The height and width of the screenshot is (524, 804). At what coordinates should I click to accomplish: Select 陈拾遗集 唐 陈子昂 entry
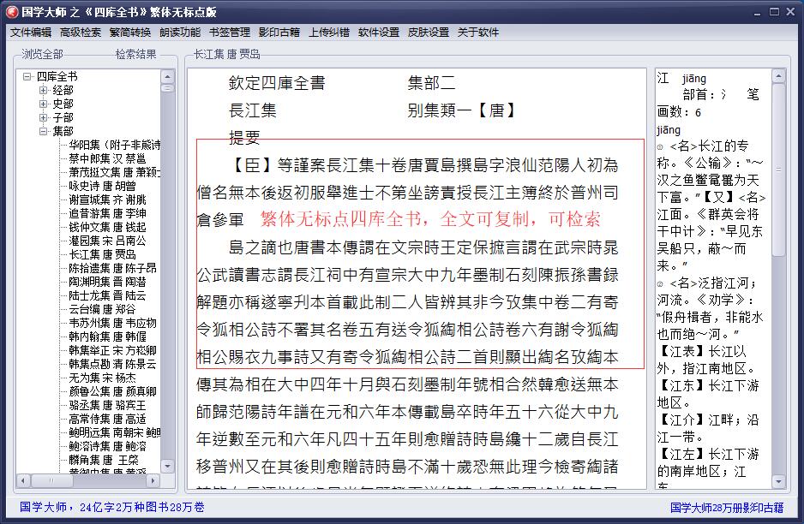(x=113, y=268)
